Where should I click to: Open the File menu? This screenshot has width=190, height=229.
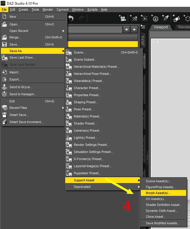[x=4, y=10]
